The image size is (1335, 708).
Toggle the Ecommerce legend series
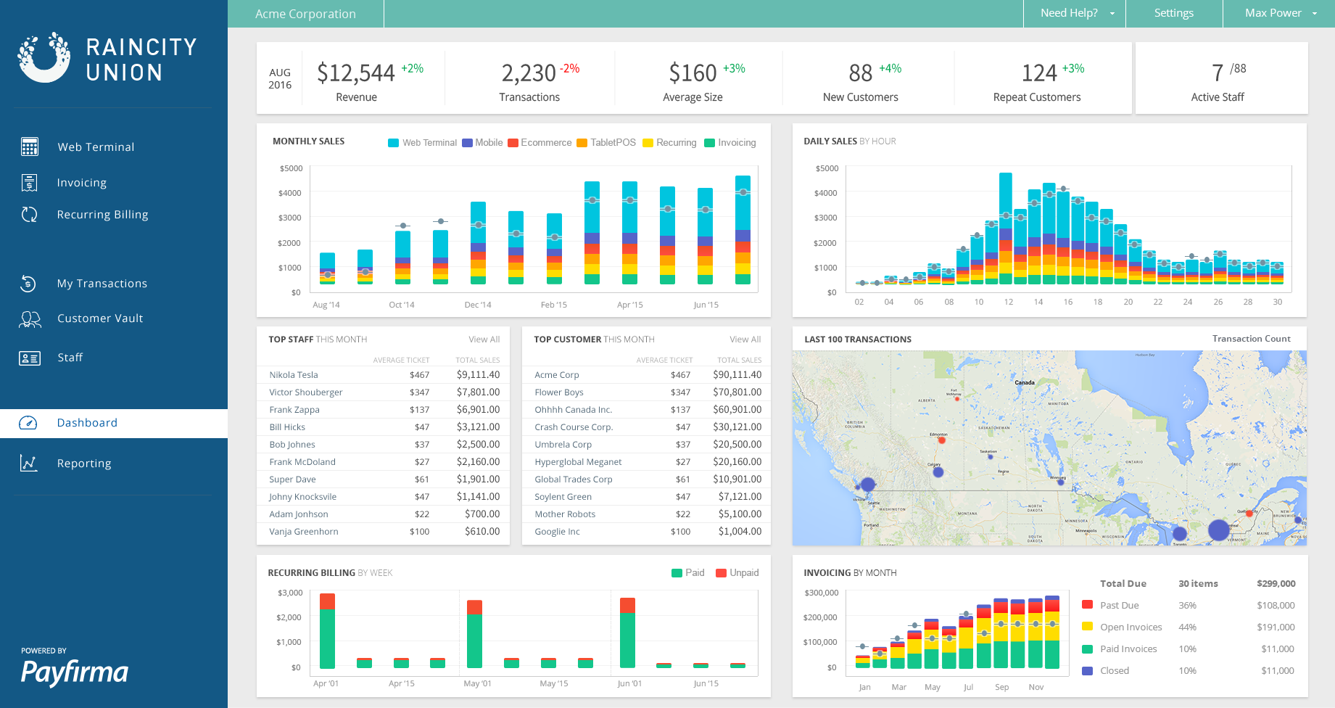pyautogui.click(x=540, y=143)
